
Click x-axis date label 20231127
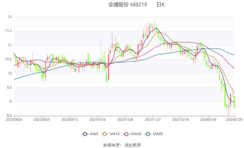153,120
